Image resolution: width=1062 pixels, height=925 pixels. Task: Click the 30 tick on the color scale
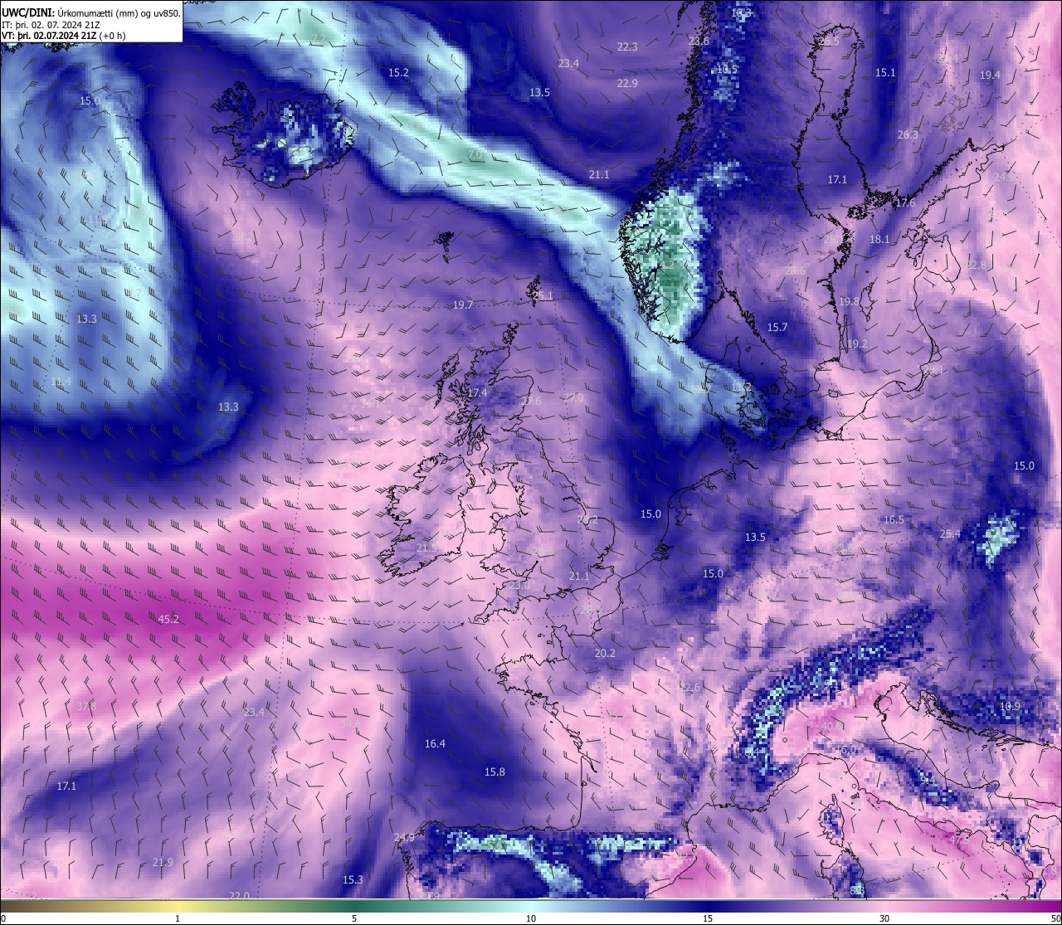click(x=884, y=918)
